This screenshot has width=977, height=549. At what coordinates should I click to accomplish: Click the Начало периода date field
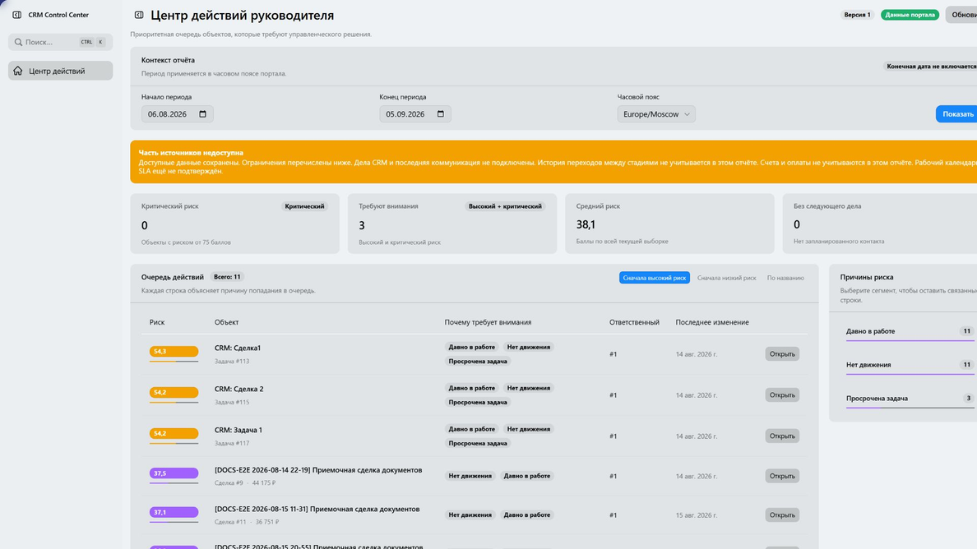[x=177, y=114]
